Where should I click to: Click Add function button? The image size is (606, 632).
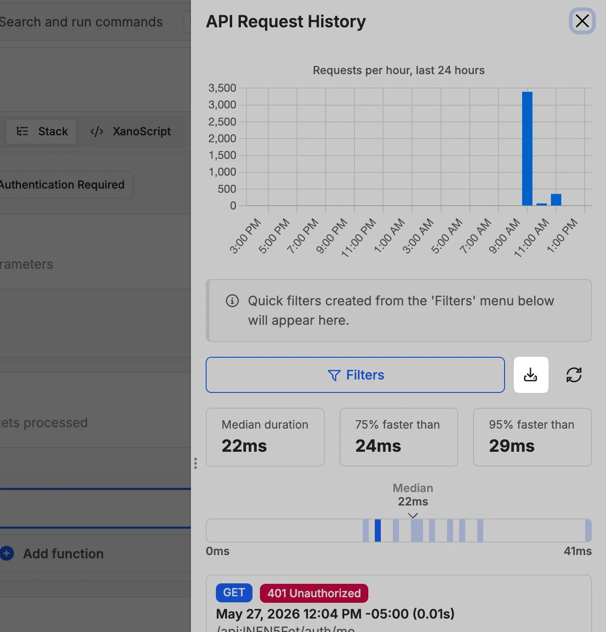click(x=52, y=554)
